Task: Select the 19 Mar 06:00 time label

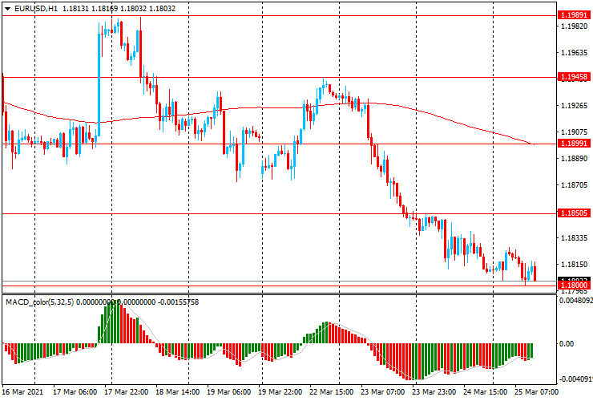Action: (x=228, y=393)
